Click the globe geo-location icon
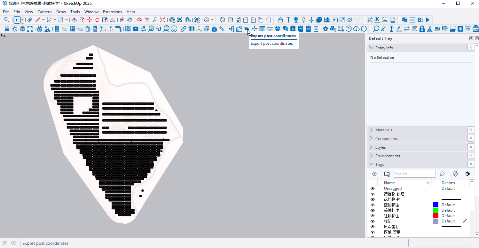 [x=22, y=29]
